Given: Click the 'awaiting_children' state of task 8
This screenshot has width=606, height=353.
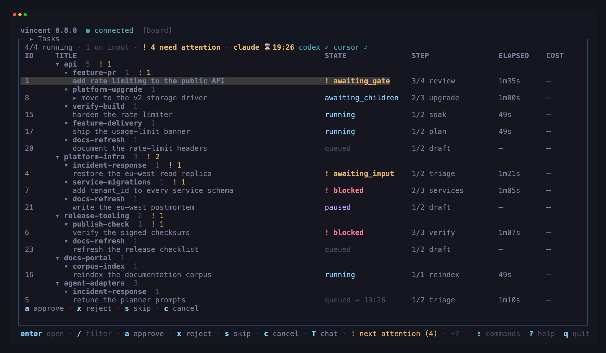Looking at the screenshot, I should coord(362,98).
